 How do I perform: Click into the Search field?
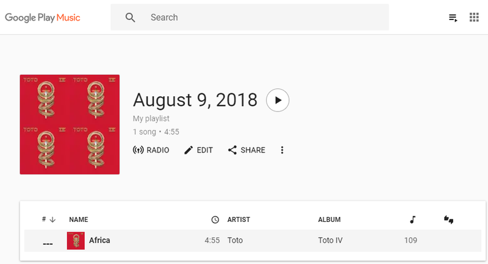click(249, 17)
